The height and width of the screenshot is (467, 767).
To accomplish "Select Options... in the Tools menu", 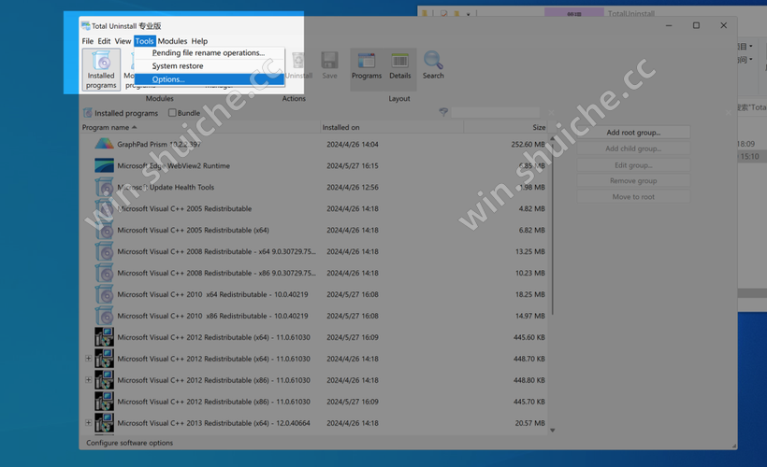I will [x=210, y=79].
